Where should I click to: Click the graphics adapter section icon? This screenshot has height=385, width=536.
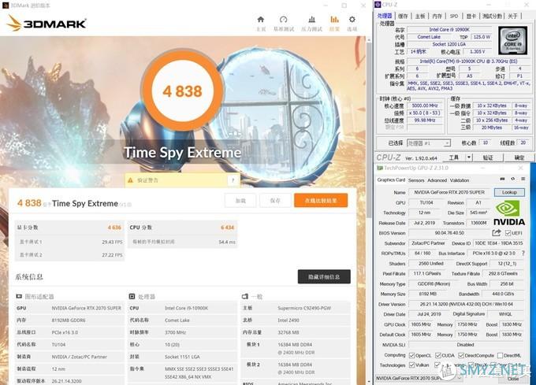coord(19,296)
